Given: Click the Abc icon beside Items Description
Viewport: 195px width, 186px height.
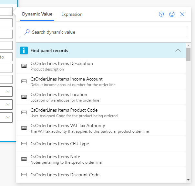Looking at the screenshot, I should point(24,66).
